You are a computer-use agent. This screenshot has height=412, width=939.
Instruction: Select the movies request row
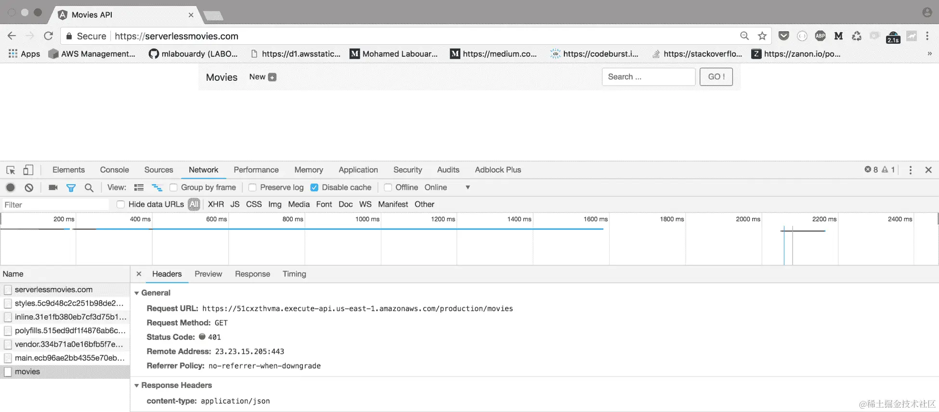pyautogui.click(x=65, y=372)
